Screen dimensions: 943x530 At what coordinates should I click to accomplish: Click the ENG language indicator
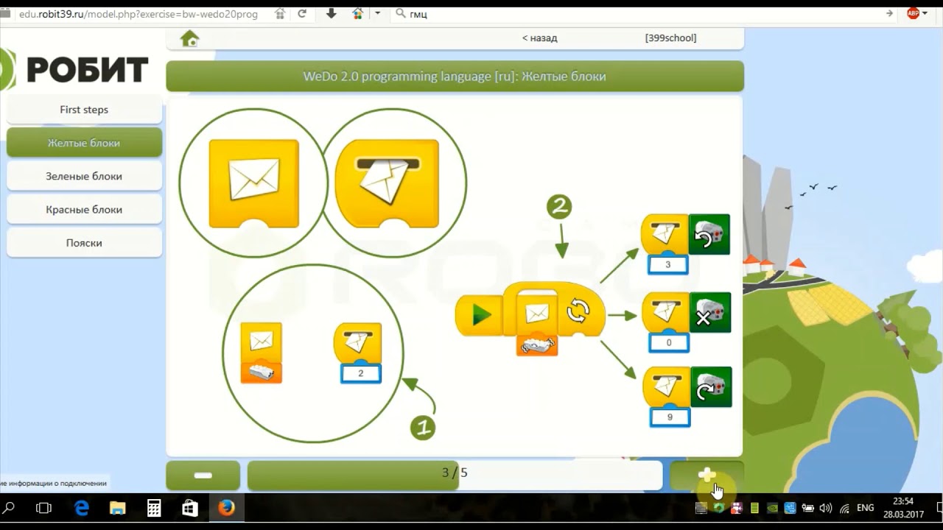point(866,508)
